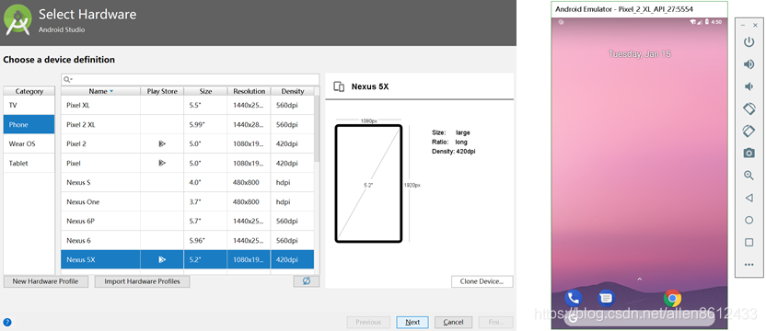This screenshot has height=331, width=766.
Task: Rotate emulator right using lower rotate icon
Action: [749, 131]
